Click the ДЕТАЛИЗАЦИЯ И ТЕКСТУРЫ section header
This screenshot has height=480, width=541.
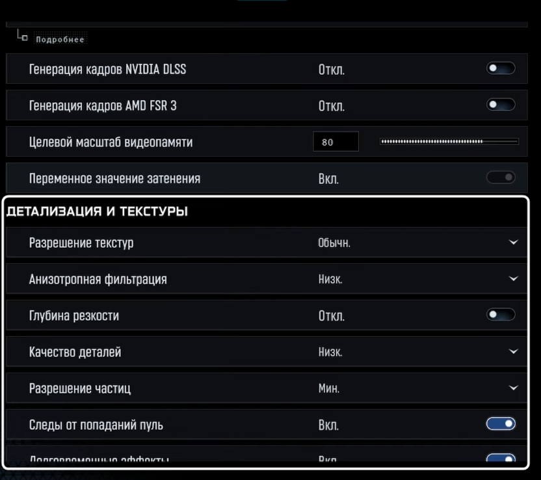tap(97, 211)
